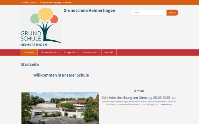Click the envelope email icon
The width and height of the screenshot is (199, 124).
point(41,2)
